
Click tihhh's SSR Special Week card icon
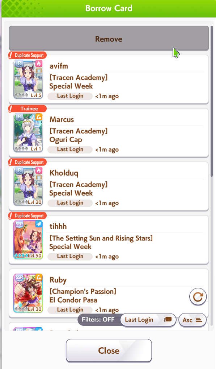[28, 239]
